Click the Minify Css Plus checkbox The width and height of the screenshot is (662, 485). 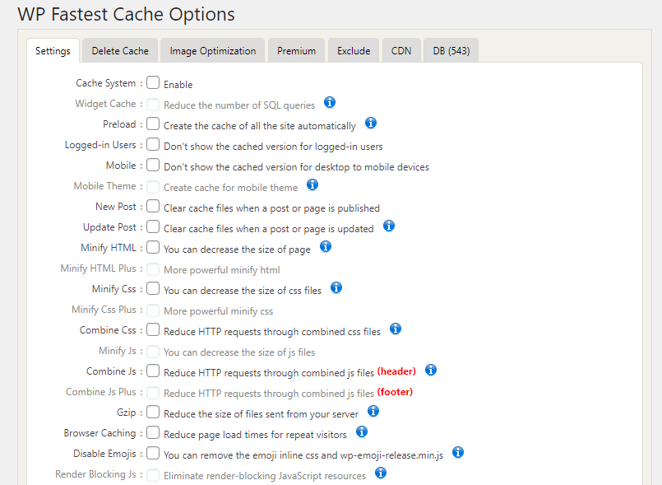[x=153, y=310]
